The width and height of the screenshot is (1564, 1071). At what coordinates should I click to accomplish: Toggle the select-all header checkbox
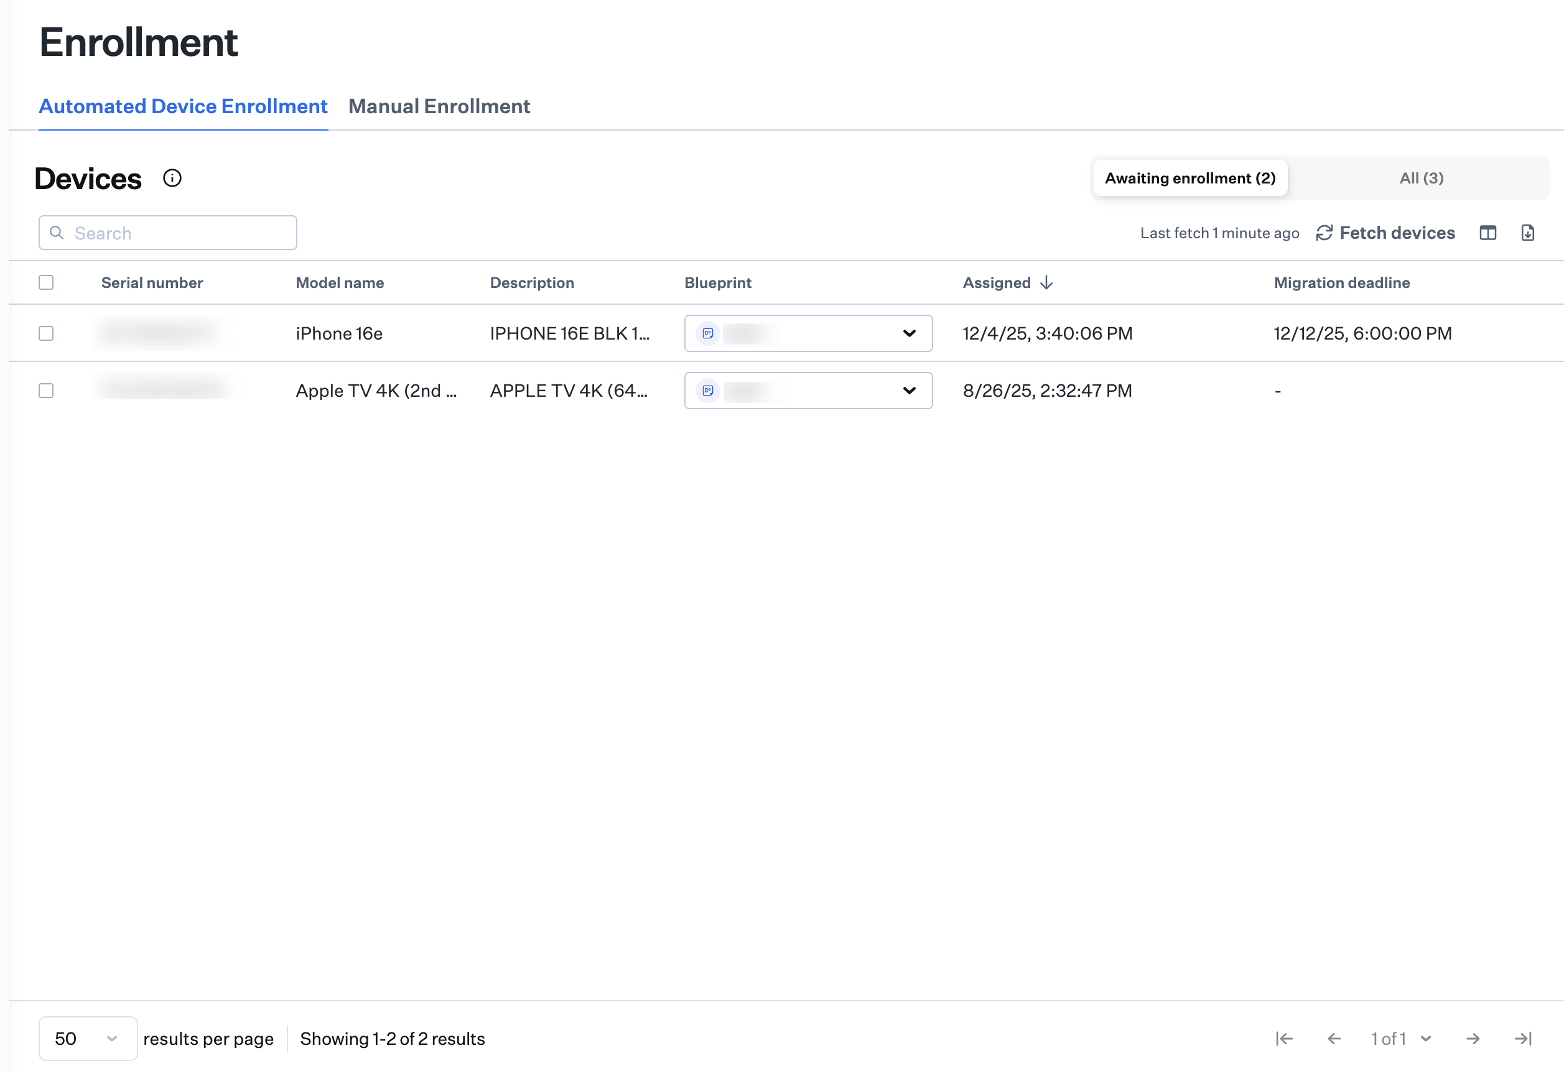click(46, 282)
